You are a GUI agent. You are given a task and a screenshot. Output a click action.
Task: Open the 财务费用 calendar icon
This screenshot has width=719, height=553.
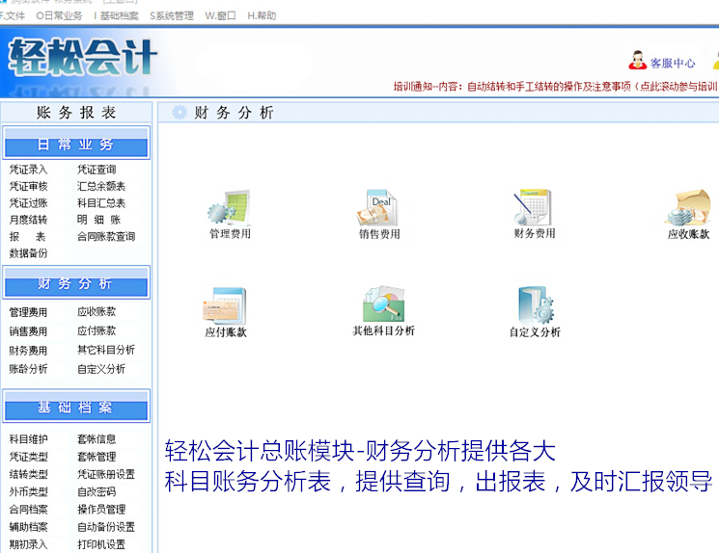533,207
